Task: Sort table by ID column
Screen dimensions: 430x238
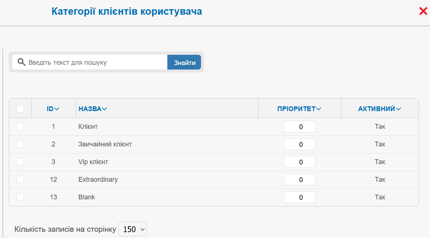Action: point(53,109)
